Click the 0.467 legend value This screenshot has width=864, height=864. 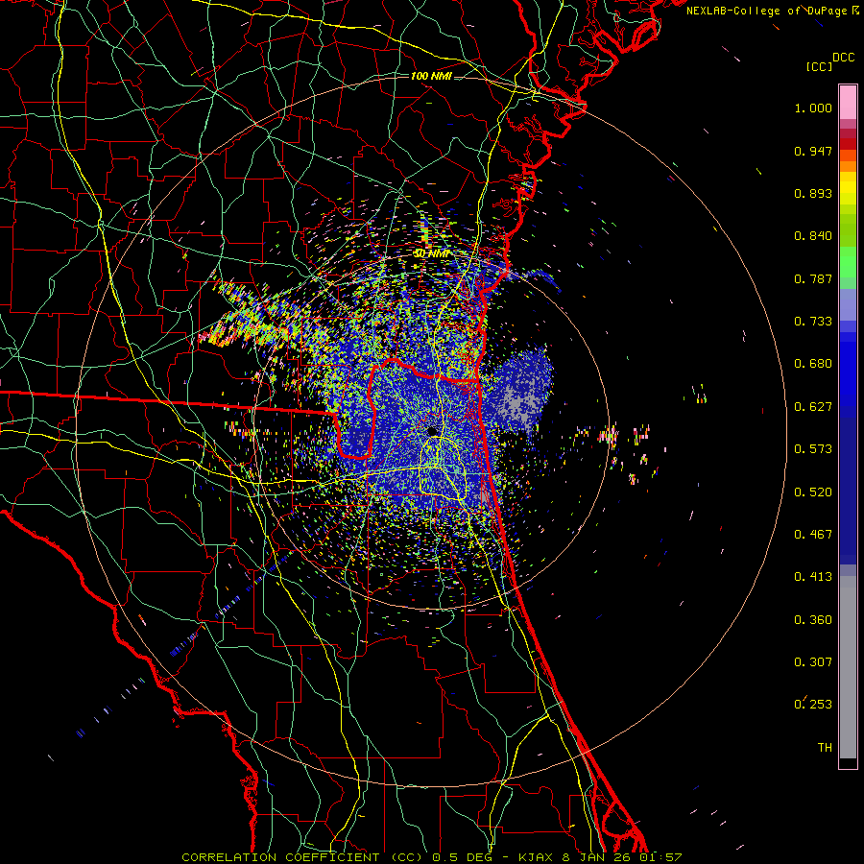tap(813, 535)
